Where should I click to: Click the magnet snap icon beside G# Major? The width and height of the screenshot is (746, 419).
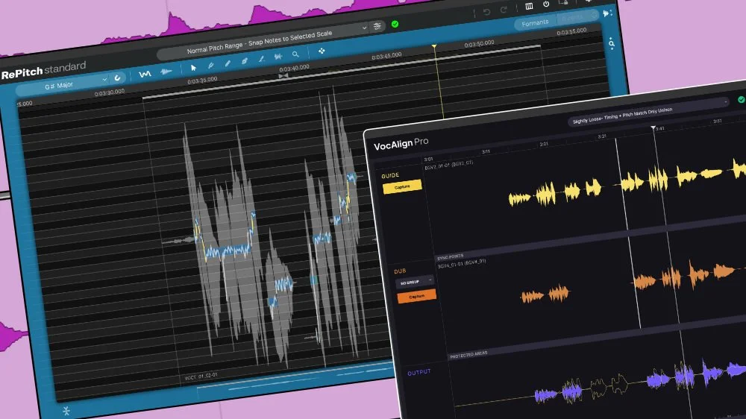[118, 78]
